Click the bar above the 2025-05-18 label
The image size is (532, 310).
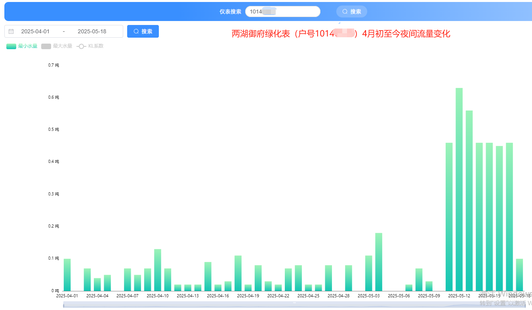click(519, 275)
